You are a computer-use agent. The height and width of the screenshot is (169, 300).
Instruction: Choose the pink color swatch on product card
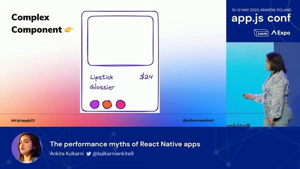tap(120, 104)
